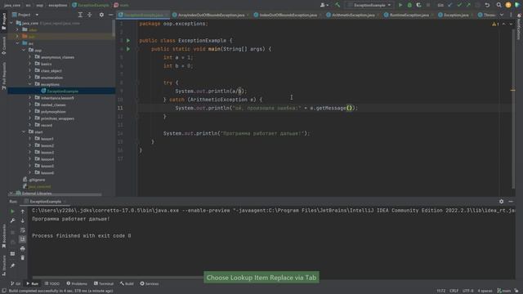This screenshot has width=523, height=294.
Task: Run ExceptionExample with the green toolbar Run button
Action: (400, 5)
